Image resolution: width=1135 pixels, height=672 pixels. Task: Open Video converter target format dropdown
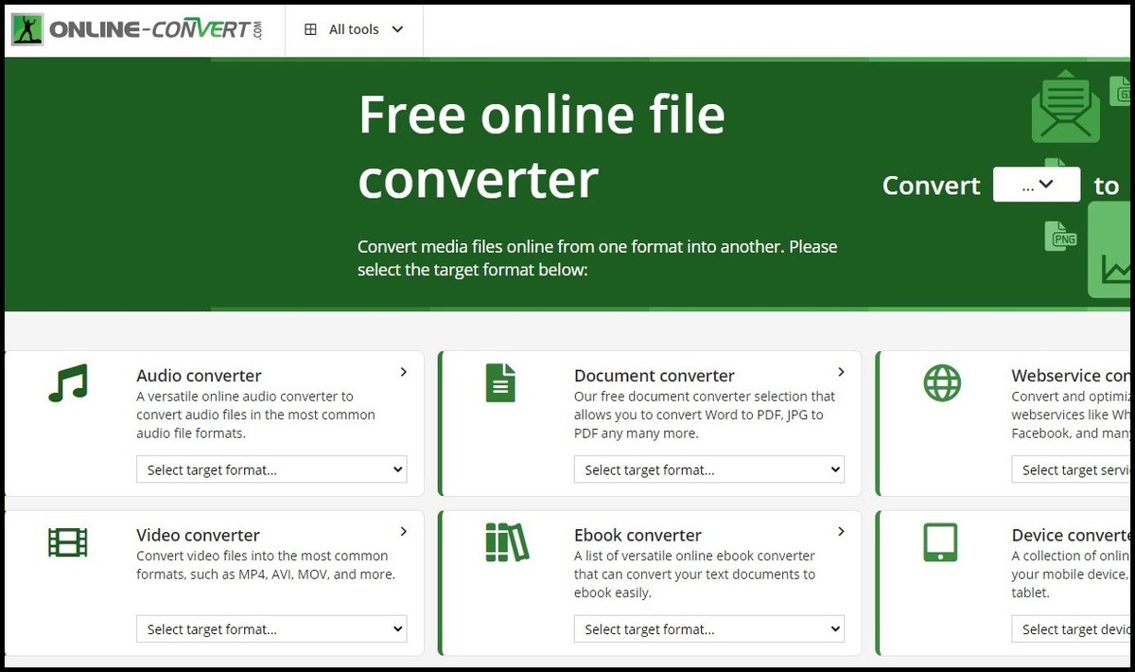(x=271, y=629)
